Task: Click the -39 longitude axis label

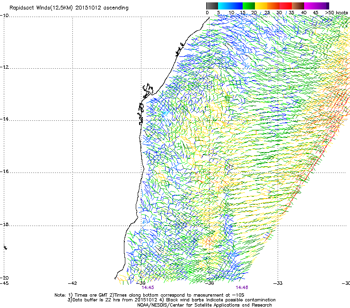Action: coord(141,283)
